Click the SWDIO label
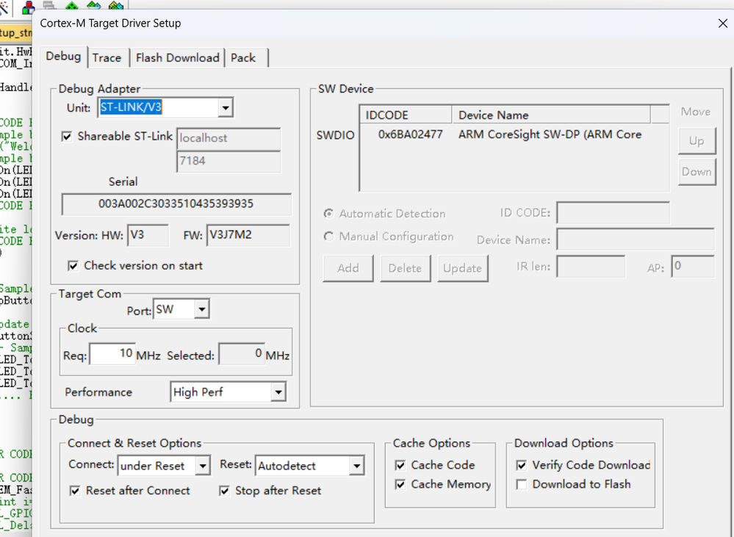 click(335, 135)
